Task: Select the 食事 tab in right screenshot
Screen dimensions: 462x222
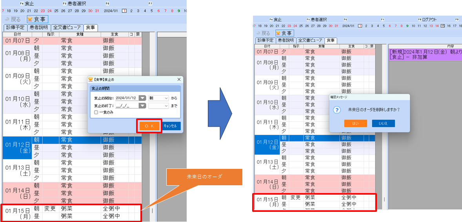Action: 331,41
